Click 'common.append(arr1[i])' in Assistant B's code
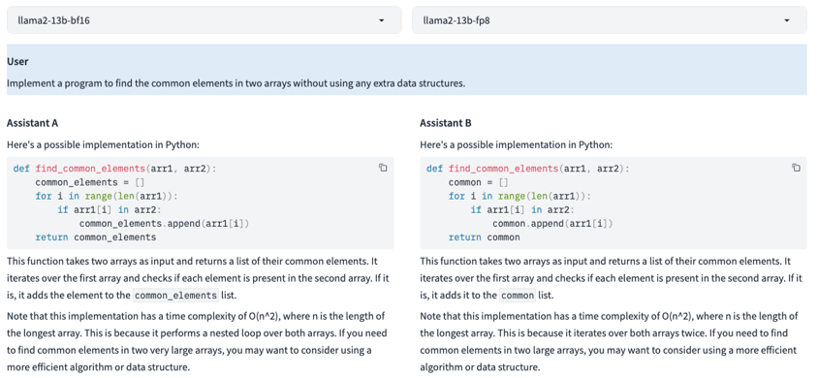Screen dimensions: 818x378 552,224
